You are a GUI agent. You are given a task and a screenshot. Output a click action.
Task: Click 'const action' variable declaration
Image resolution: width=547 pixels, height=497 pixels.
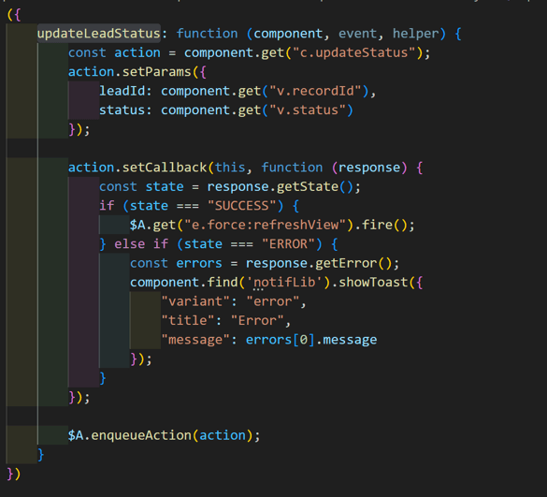[114, 52]
